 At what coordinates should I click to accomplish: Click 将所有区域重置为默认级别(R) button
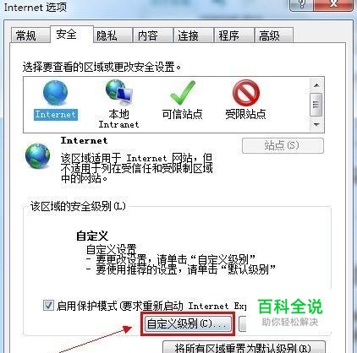click(x=244, y=348)
